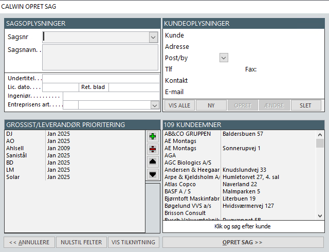The height and width of the screenshot is (252, 329).
Task: Click address Knudslundvej 33
Action: tap(245, 170)
